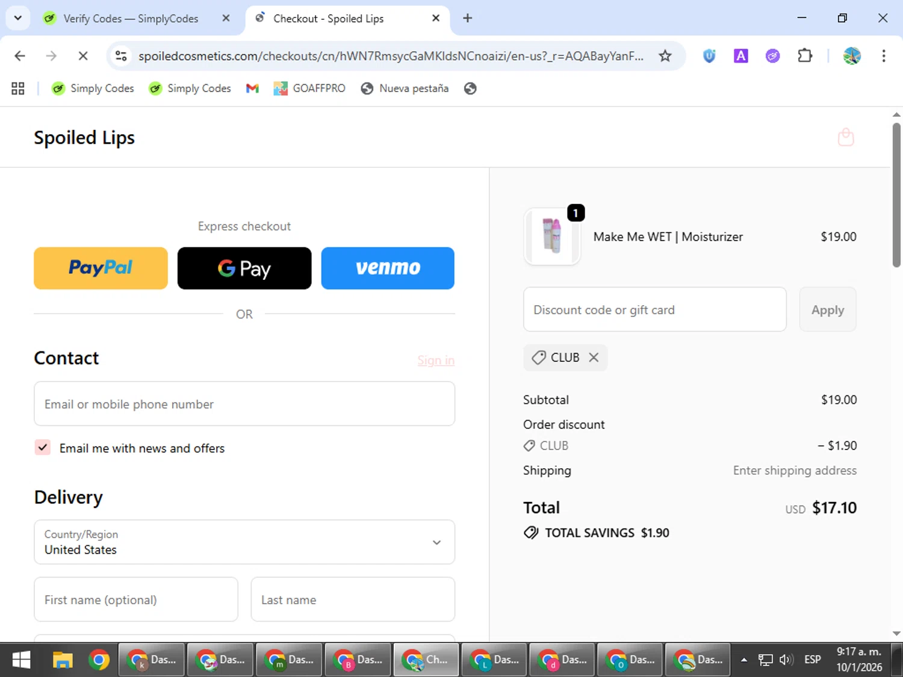Image resolution: width=903 pixels, height=677 pixels.
Task: Click the Apply discount button
Action: [828, 309]
